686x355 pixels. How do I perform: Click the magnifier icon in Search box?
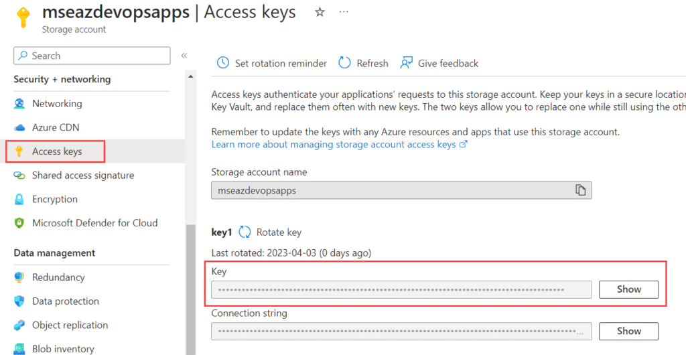pyautogui.click(x=23, y=56)
